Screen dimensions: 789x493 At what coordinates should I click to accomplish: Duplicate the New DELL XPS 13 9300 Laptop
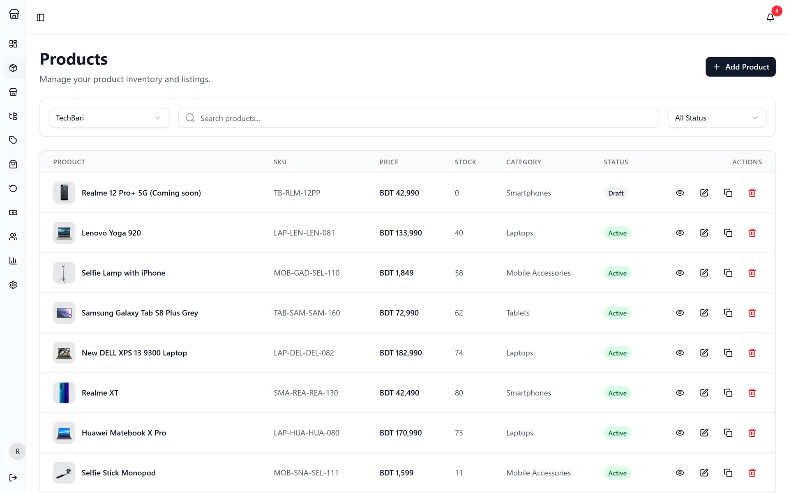728,353
